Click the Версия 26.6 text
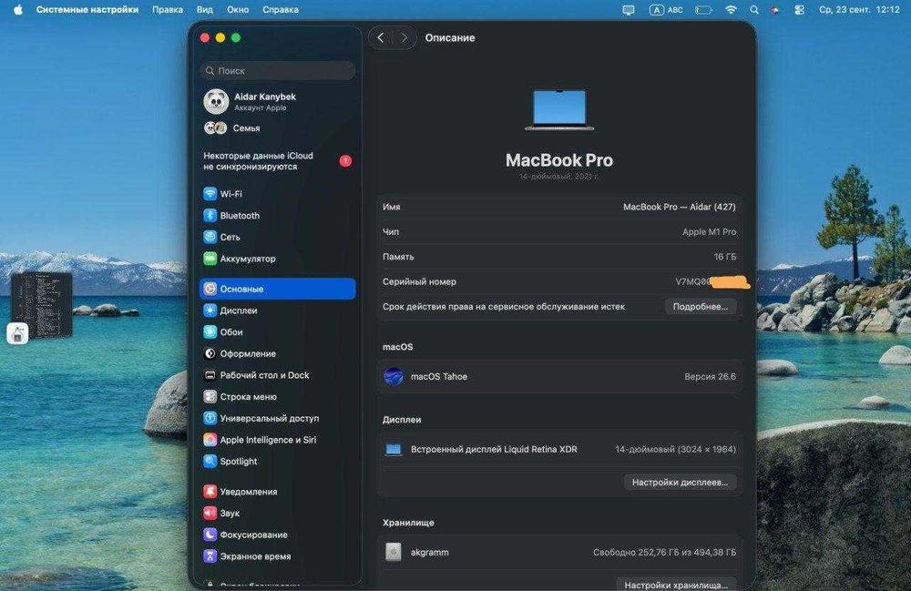Viewport: 911px width, 591px height. [x=710, y=376]
